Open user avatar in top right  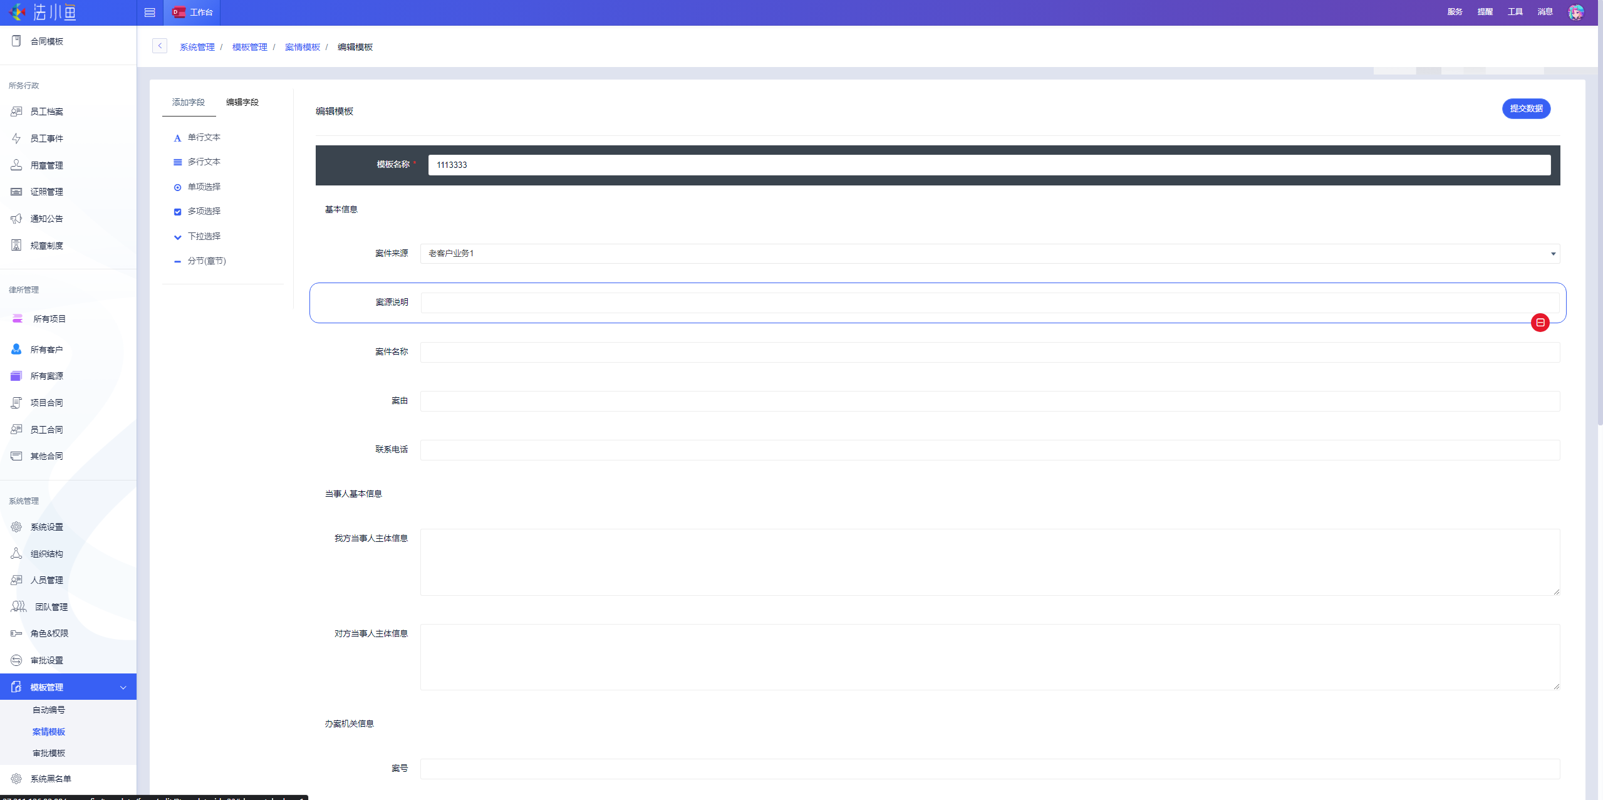[x=1576, y=12]
